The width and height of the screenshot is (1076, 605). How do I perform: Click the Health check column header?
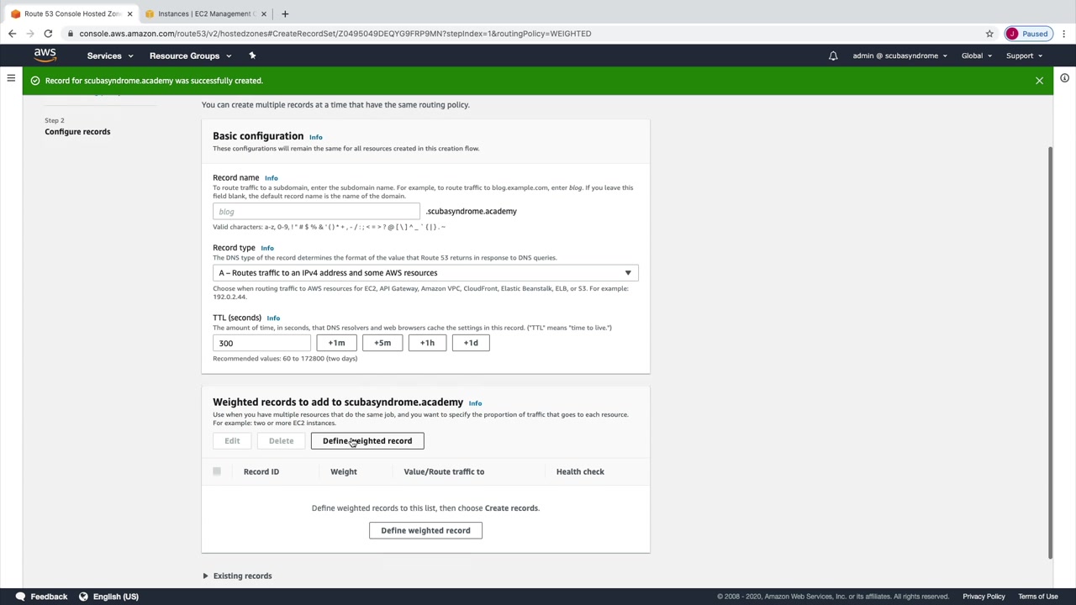pyautogui.click(x=580, y=471)
